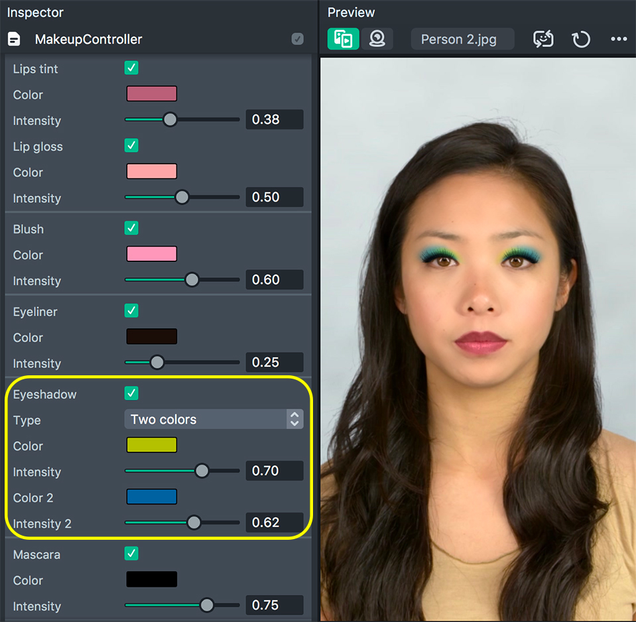Image resolution: width=636 pixels, height=622 pixels.
Task: Click the Lip gloss pink color swatch
Action: click(x=152, y=171)
